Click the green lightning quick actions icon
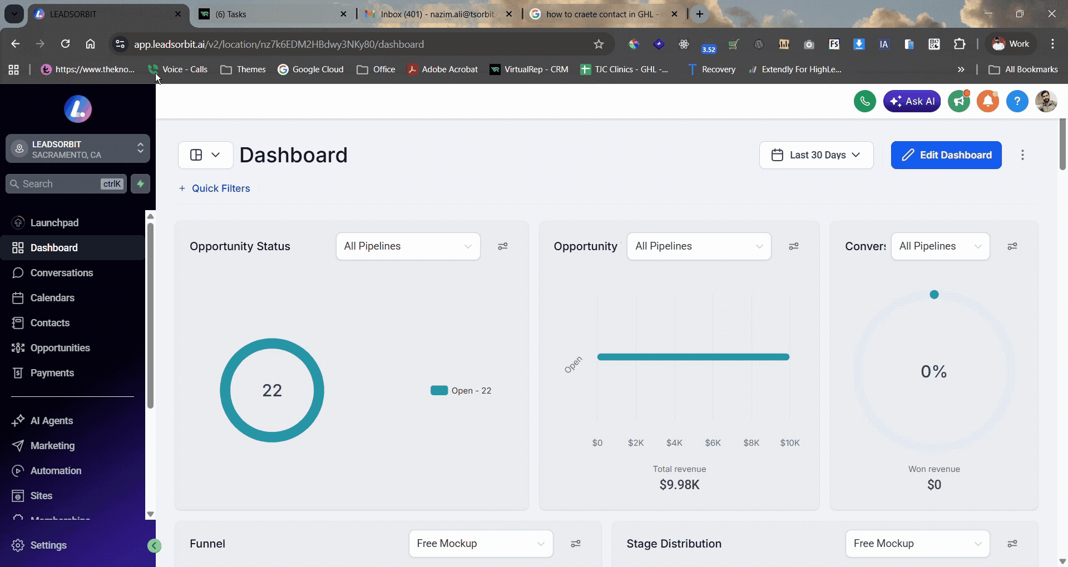The image size is (1068, 567). tap(141, 184)
